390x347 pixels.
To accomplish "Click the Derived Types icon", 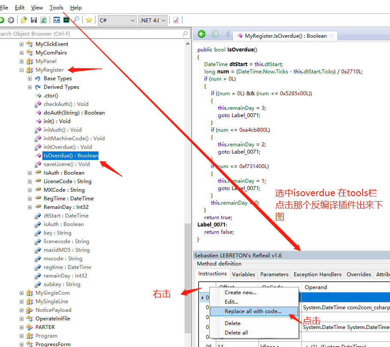I will (38, 87).
